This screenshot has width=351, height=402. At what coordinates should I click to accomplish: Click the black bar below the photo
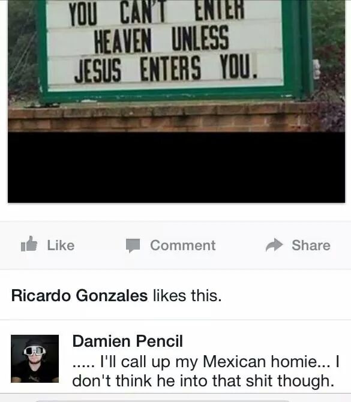pos(176,167)
